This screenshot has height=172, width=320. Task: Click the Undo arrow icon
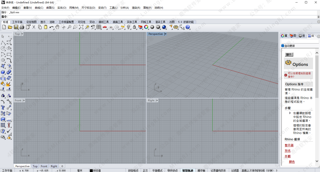pyautogui.click(x=52, y=27)
